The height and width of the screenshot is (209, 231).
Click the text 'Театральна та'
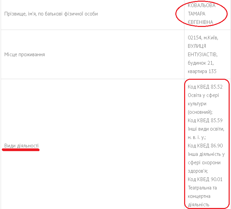[x=202, y=188]
